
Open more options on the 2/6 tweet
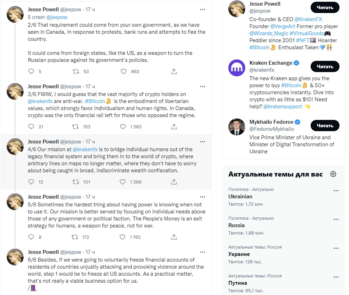[202, 9]
